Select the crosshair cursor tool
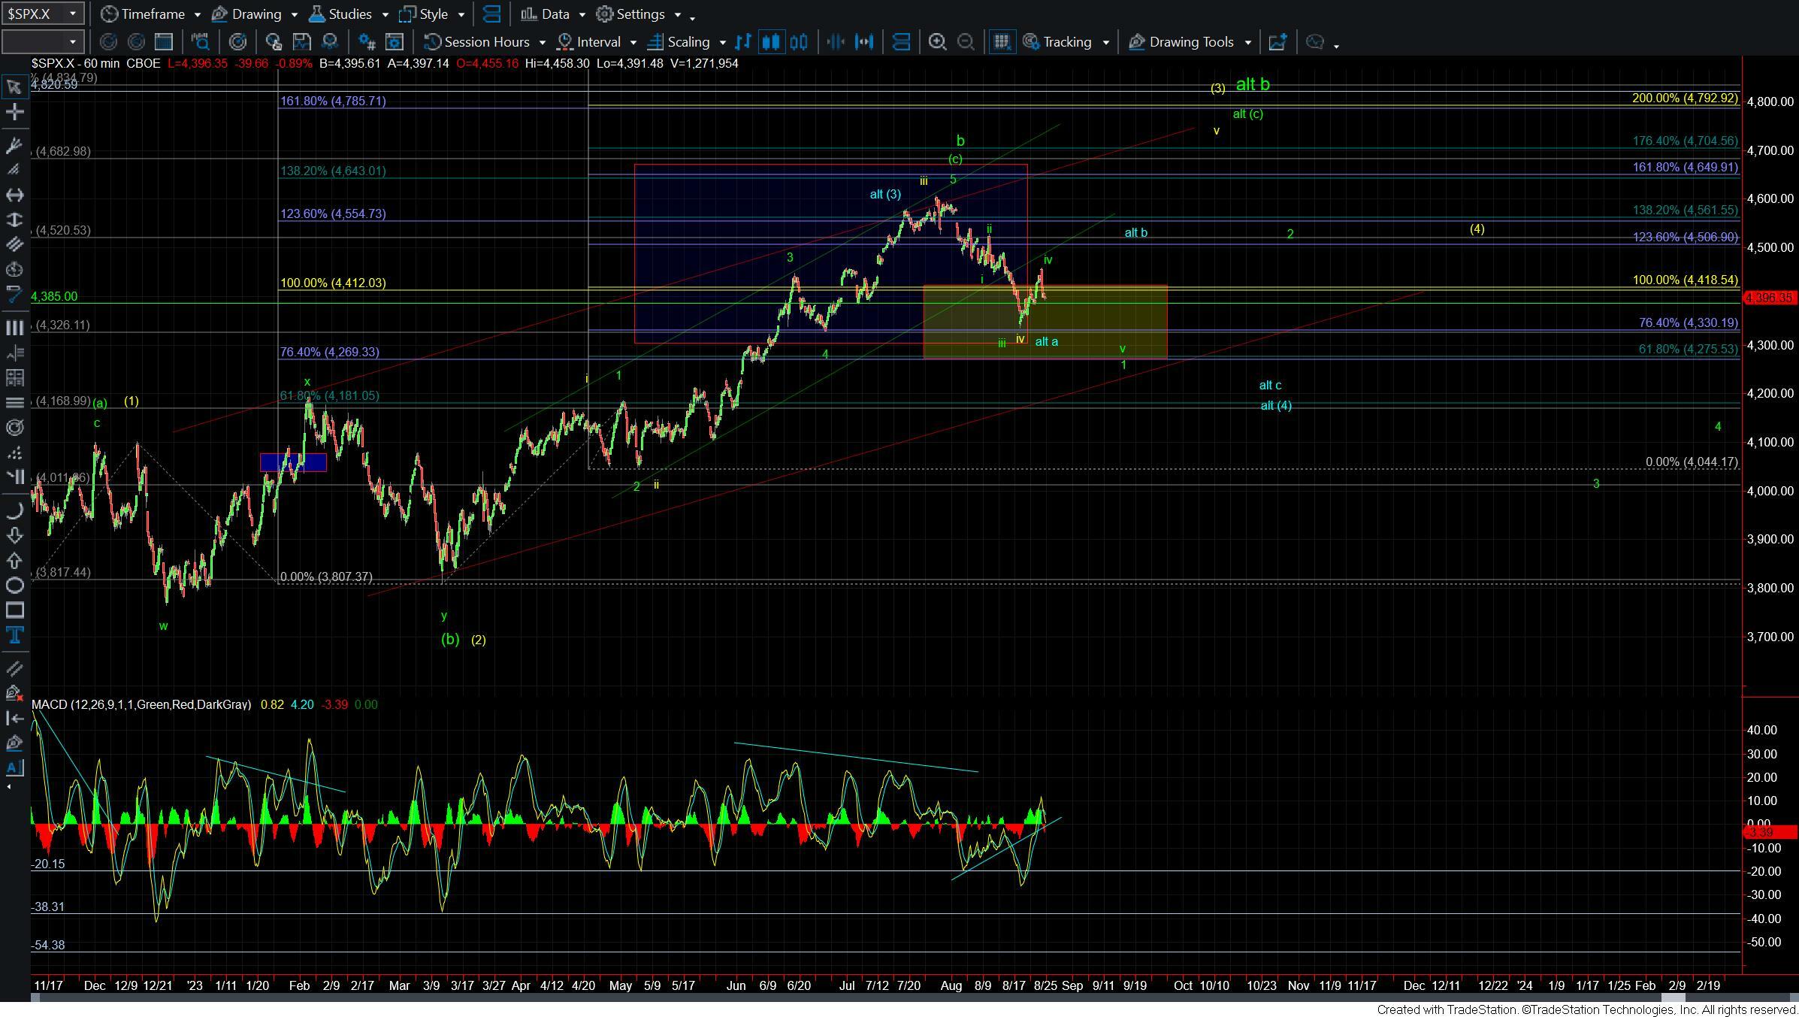The image size is (1799, 1017). 14,113
